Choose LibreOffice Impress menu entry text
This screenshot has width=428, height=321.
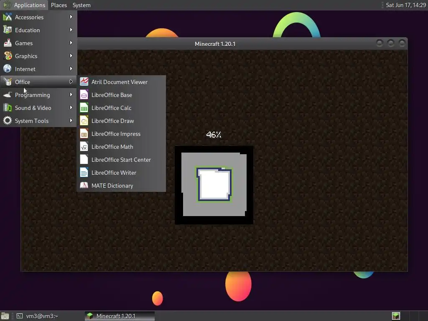point(116,134)
